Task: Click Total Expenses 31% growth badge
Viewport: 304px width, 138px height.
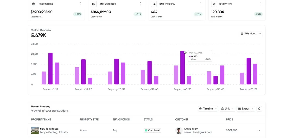Action: (x=138, y=14)
